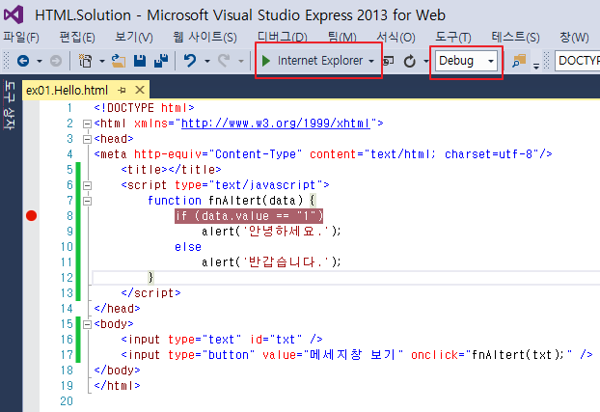Click the input type="text" id="txt" line

tap(222, 340)
